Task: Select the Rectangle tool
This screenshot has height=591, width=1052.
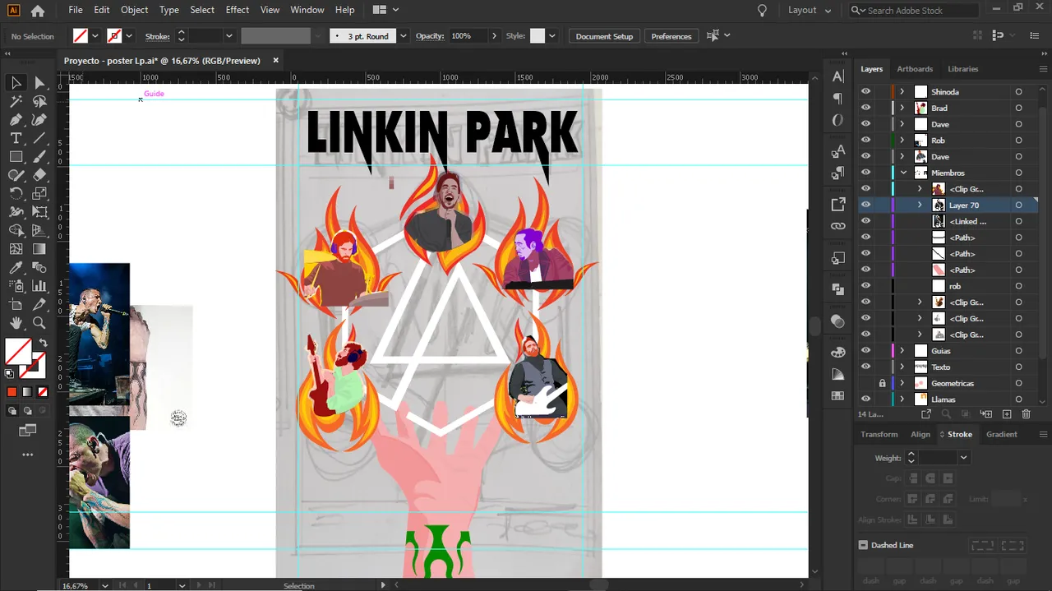Action: [16, 157]
